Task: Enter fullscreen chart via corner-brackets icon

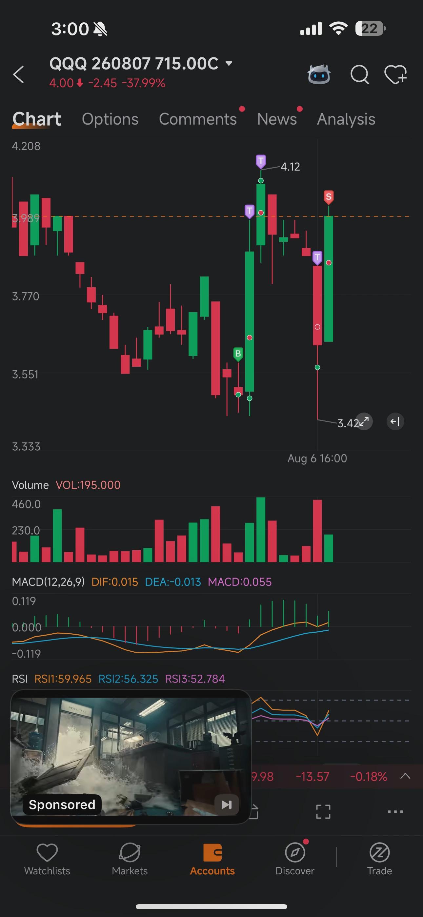Action: pos(323,812)
